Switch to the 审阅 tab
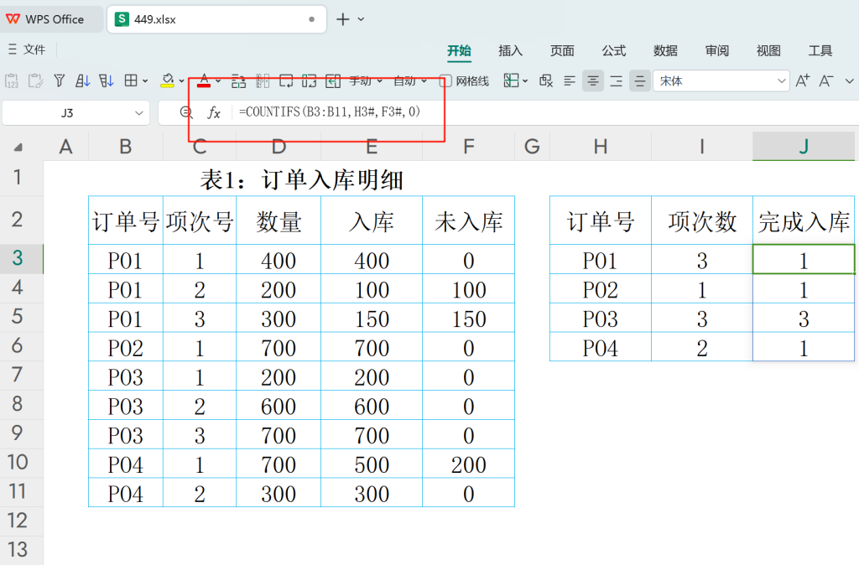 (x=716, y=51)
